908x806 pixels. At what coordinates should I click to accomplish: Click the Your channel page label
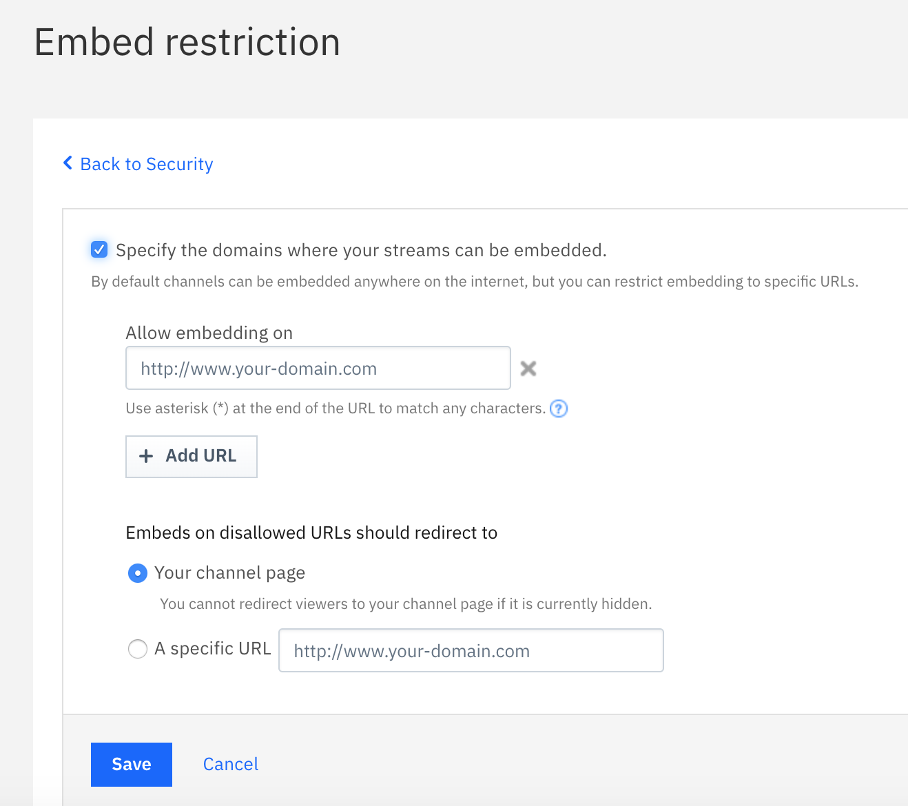pyautogui.click(x=230, y=573)
